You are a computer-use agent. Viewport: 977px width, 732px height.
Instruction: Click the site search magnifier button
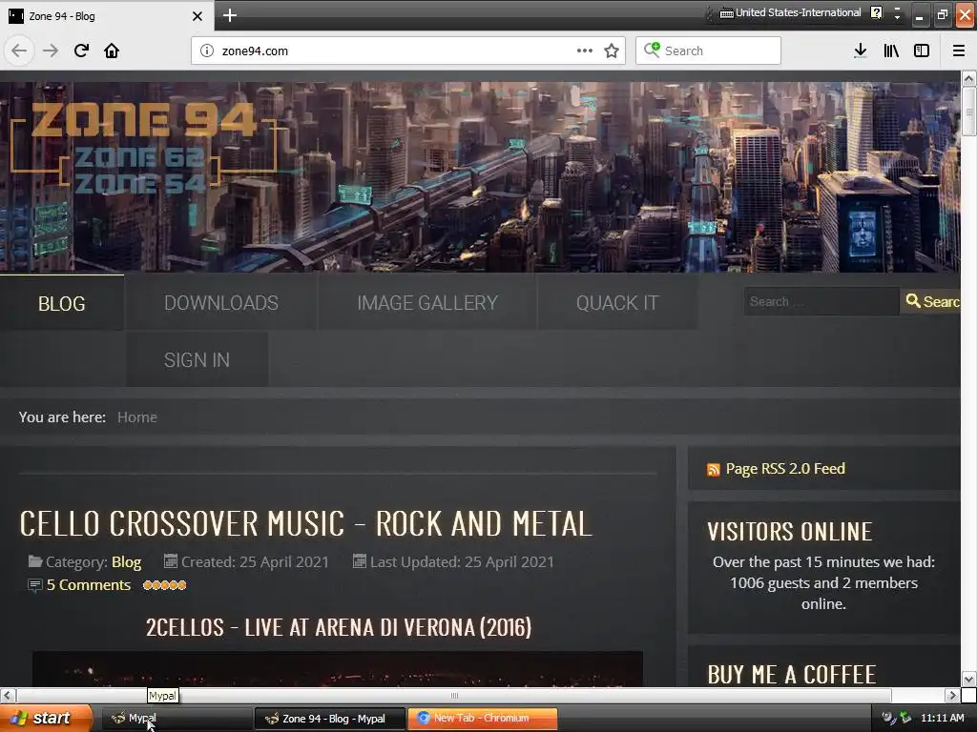pyautogui.click(x=931, y=301)
